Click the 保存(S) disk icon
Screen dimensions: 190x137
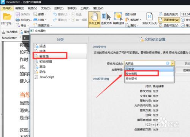tap(17, 14)
